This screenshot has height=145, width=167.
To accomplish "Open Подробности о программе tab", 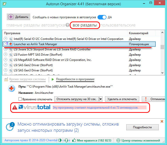I will (x=75, y=79).
